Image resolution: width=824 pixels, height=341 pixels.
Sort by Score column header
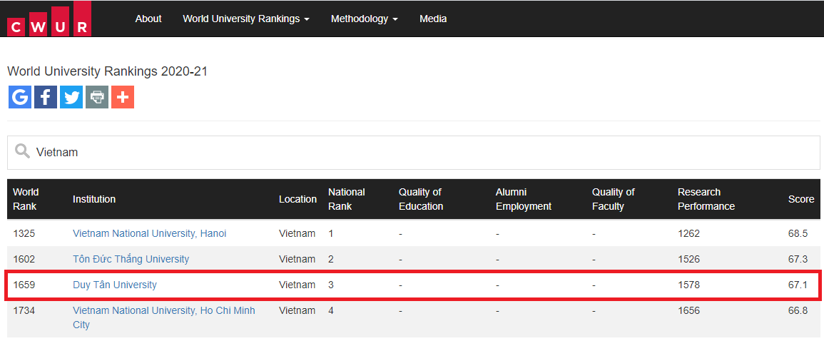[800, 199]
